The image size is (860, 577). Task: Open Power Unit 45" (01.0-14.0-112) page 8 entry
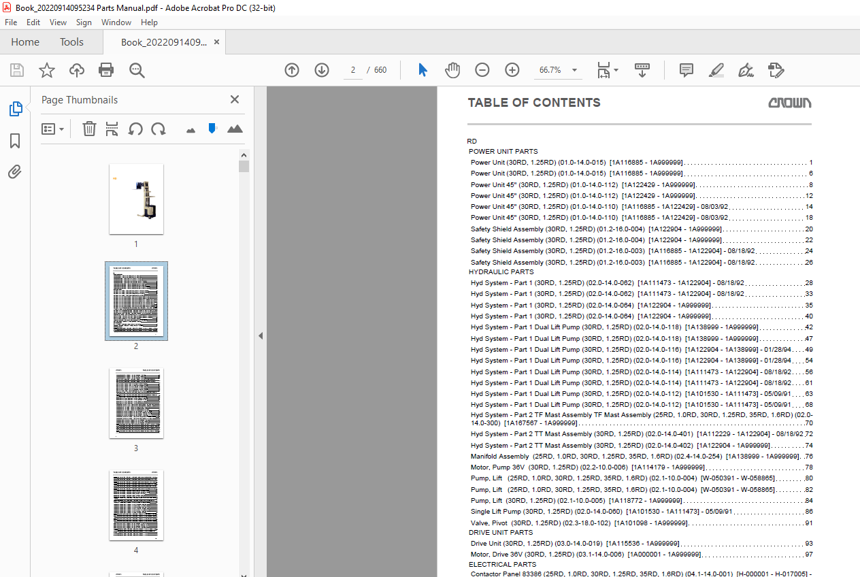[x=642, y=185]
